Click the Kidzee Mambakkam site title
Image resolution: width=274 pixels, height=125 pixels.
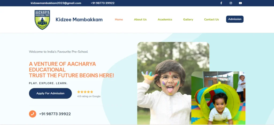(79, 19)
